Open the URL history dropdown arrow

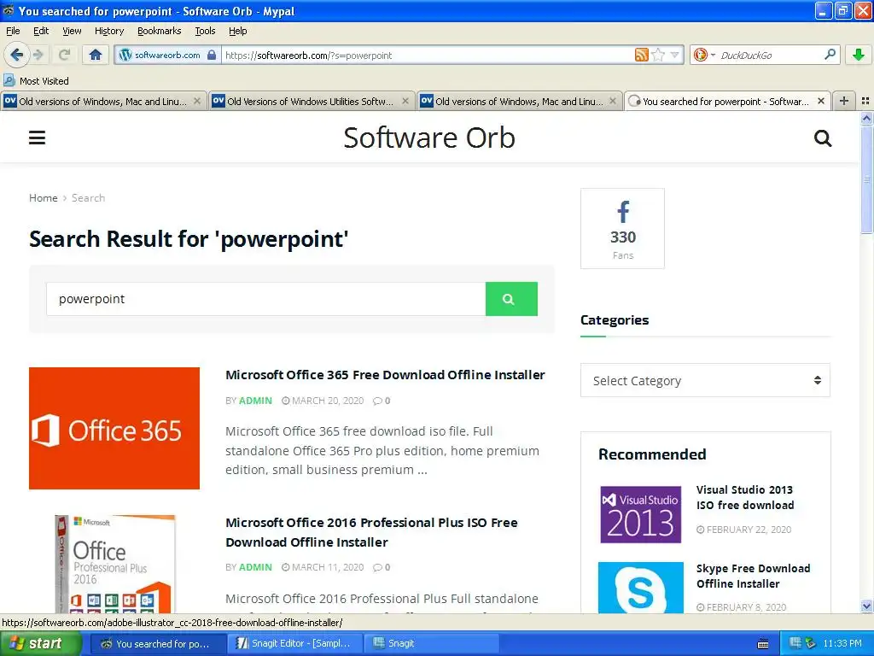[x=675, y=55]
